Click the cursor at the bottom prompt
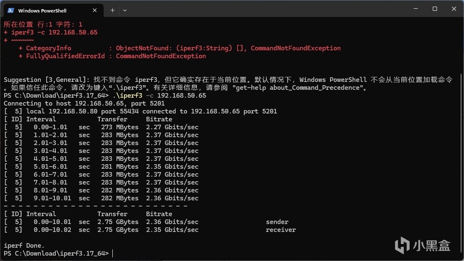 pos(113,253)
